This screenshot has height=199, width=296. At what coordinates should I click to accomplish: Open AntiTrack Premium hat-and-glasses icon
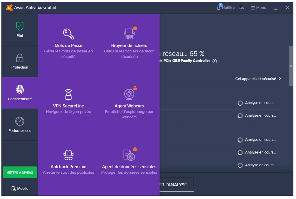click(x=69, y=155)
